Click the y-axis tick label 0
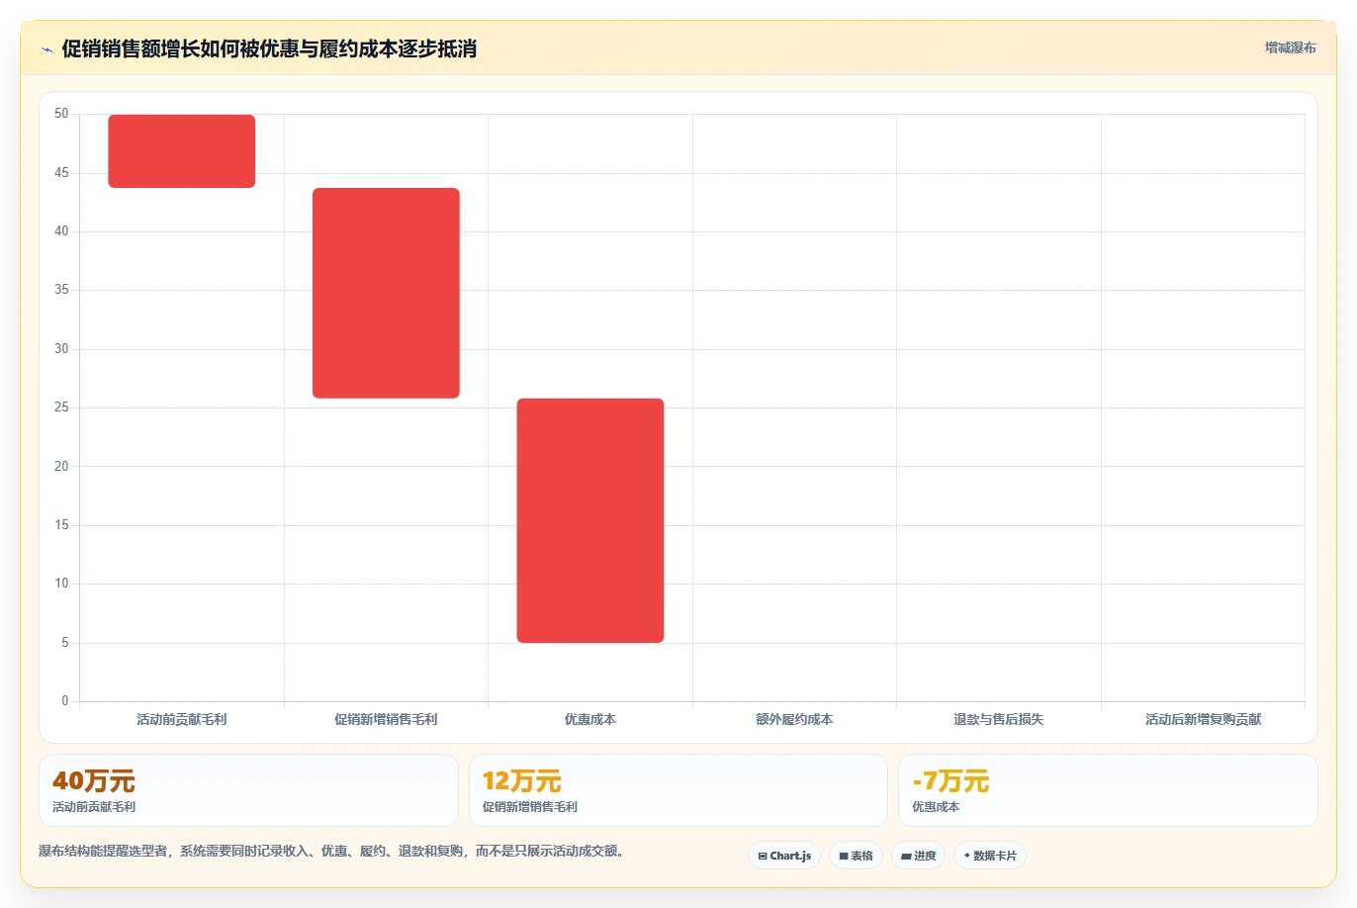Viewport: 1357px width, 908px height. coord(65,701)
